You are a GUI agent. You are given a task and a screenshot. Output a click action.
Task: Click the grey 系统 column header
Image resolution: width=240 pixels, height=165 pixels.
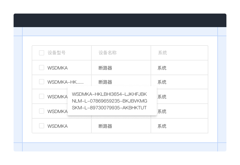[x=162, y=53]
